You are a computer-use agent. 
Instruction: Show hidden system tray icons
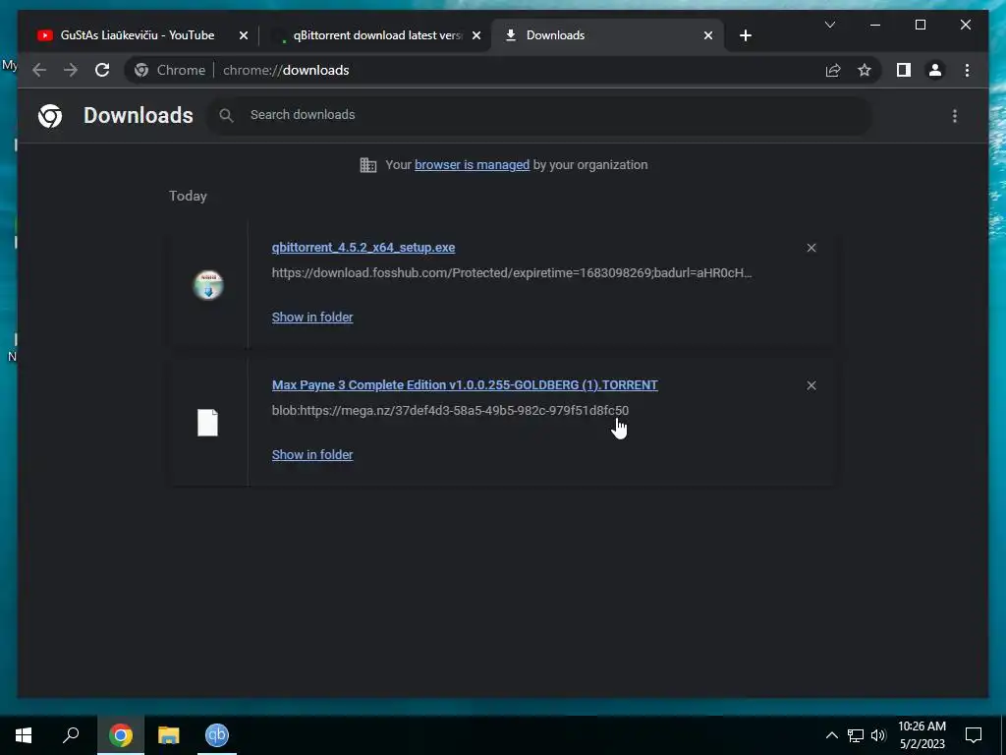point(831,735)
